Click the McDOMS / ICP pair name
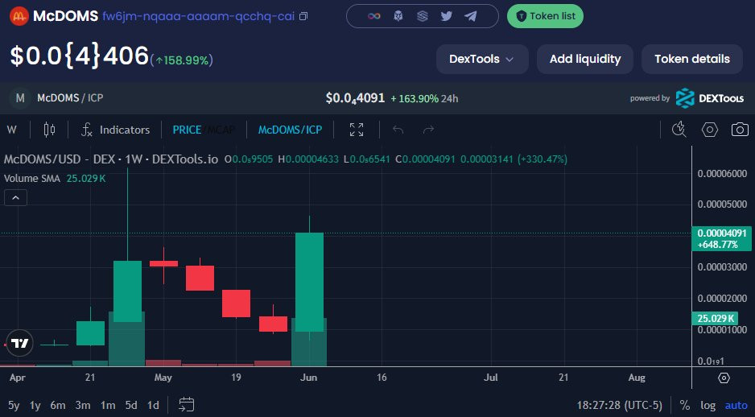Screen dimensions: 755x417 tap(70, 98)
